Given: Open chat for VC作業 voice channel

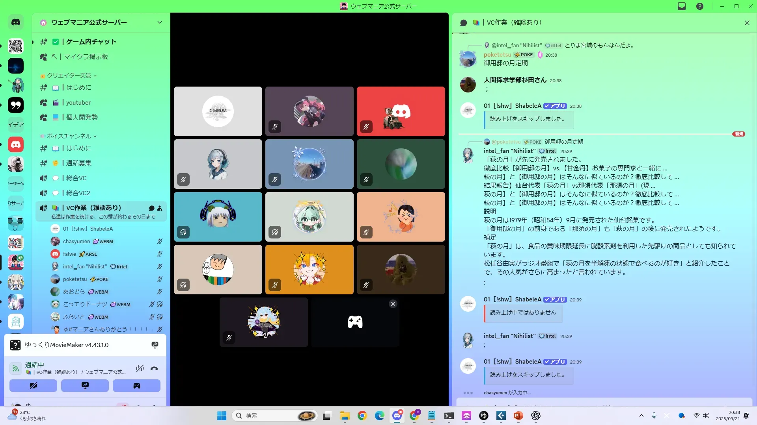Looking at the screenshot, I should coord(151,208).
